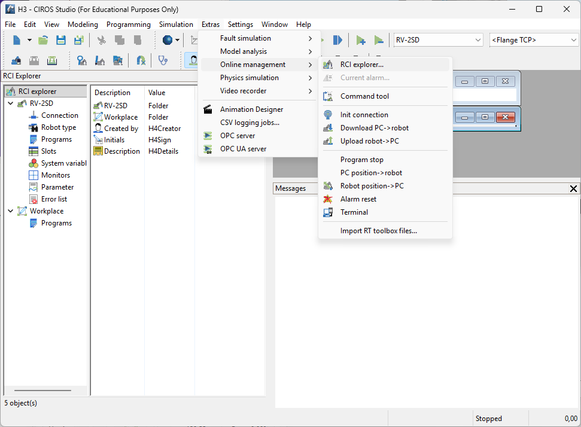Open the RV-2SD robot combo box
The width and height of the screenshot is (581, 427).
(x=439, y=40)
